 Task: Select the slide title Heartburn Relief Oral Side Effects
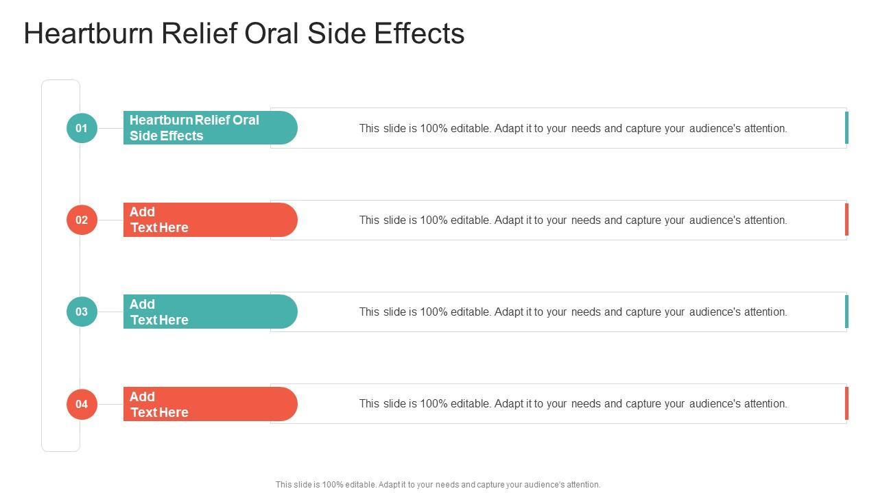click(x=244, y=34)
